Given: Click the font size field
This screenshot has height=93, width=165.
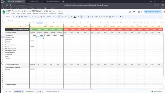Looking at the screenshot, I should [x=60, y=17].
